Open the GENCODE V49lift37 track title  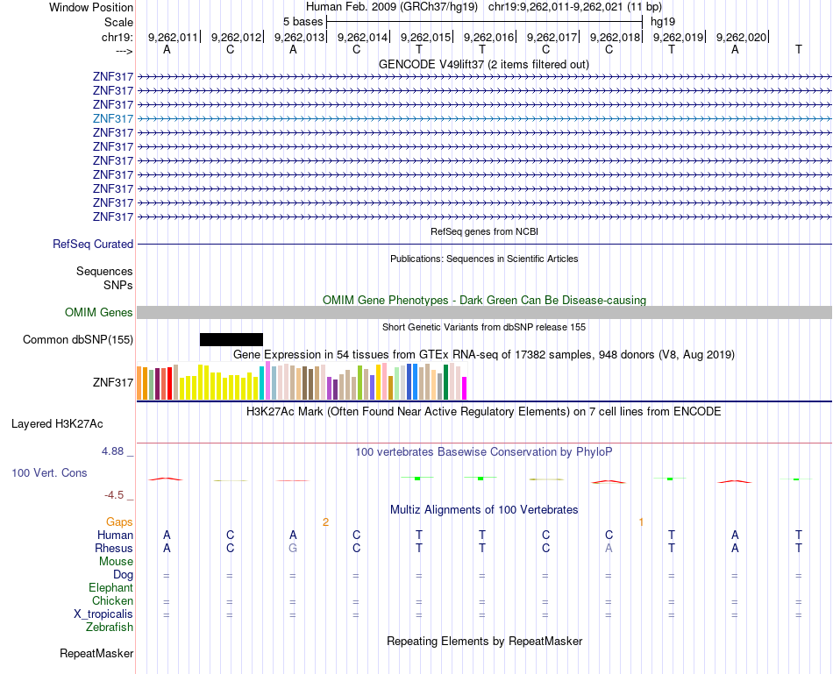483,64
